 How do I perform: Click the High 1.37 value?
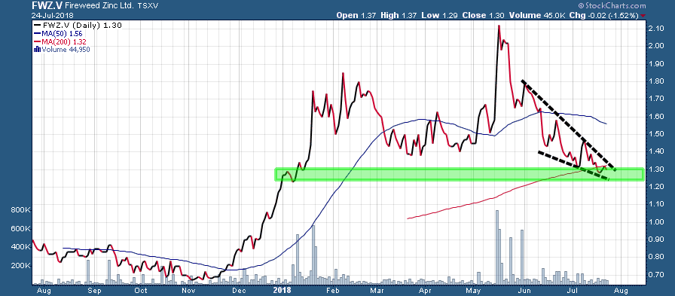point(399,16)
